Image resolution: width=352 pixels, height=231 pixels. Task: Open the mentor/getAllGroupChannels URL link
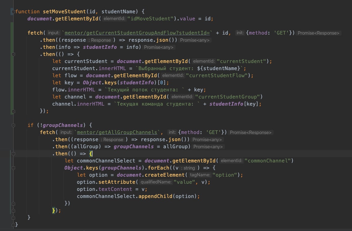click(x=117, y=132)
